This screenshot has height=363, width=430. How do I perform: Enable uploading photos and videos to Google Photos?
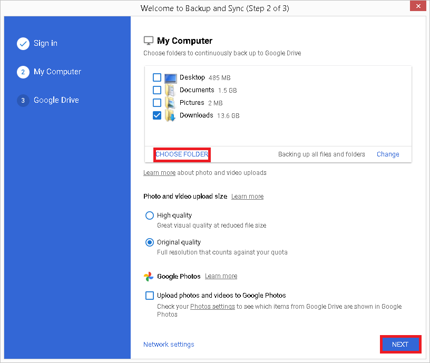coord(149,296)
